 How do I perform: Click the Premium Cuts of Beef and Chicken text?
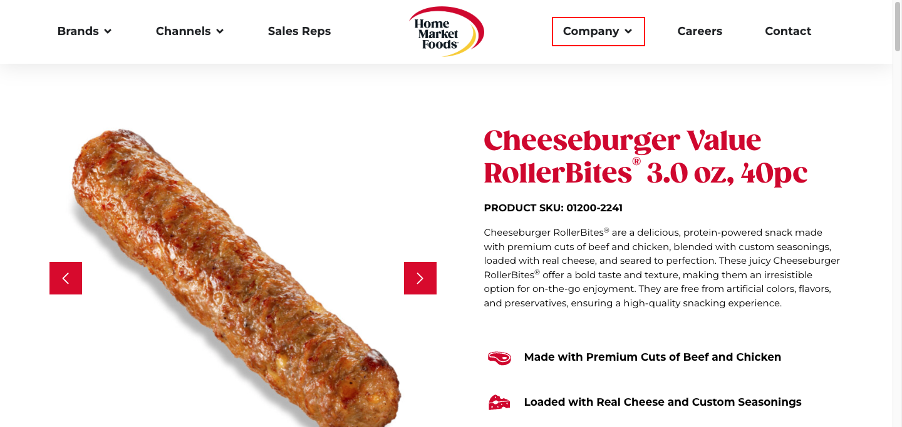(652, 358)
